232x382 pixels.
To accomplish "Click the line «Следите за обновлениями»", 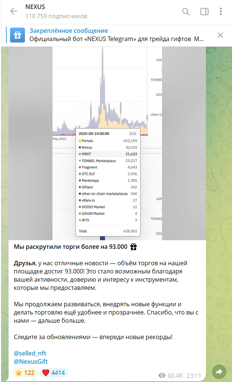I will point(93,337).
